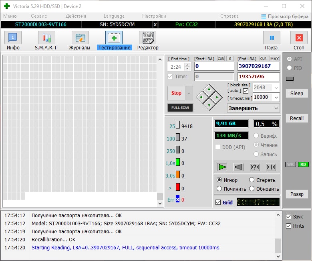The image size is (312, 261).
Task: Toggle the DDD (API) checkbox
Action: pyautogui.click(x=218, y=147)
